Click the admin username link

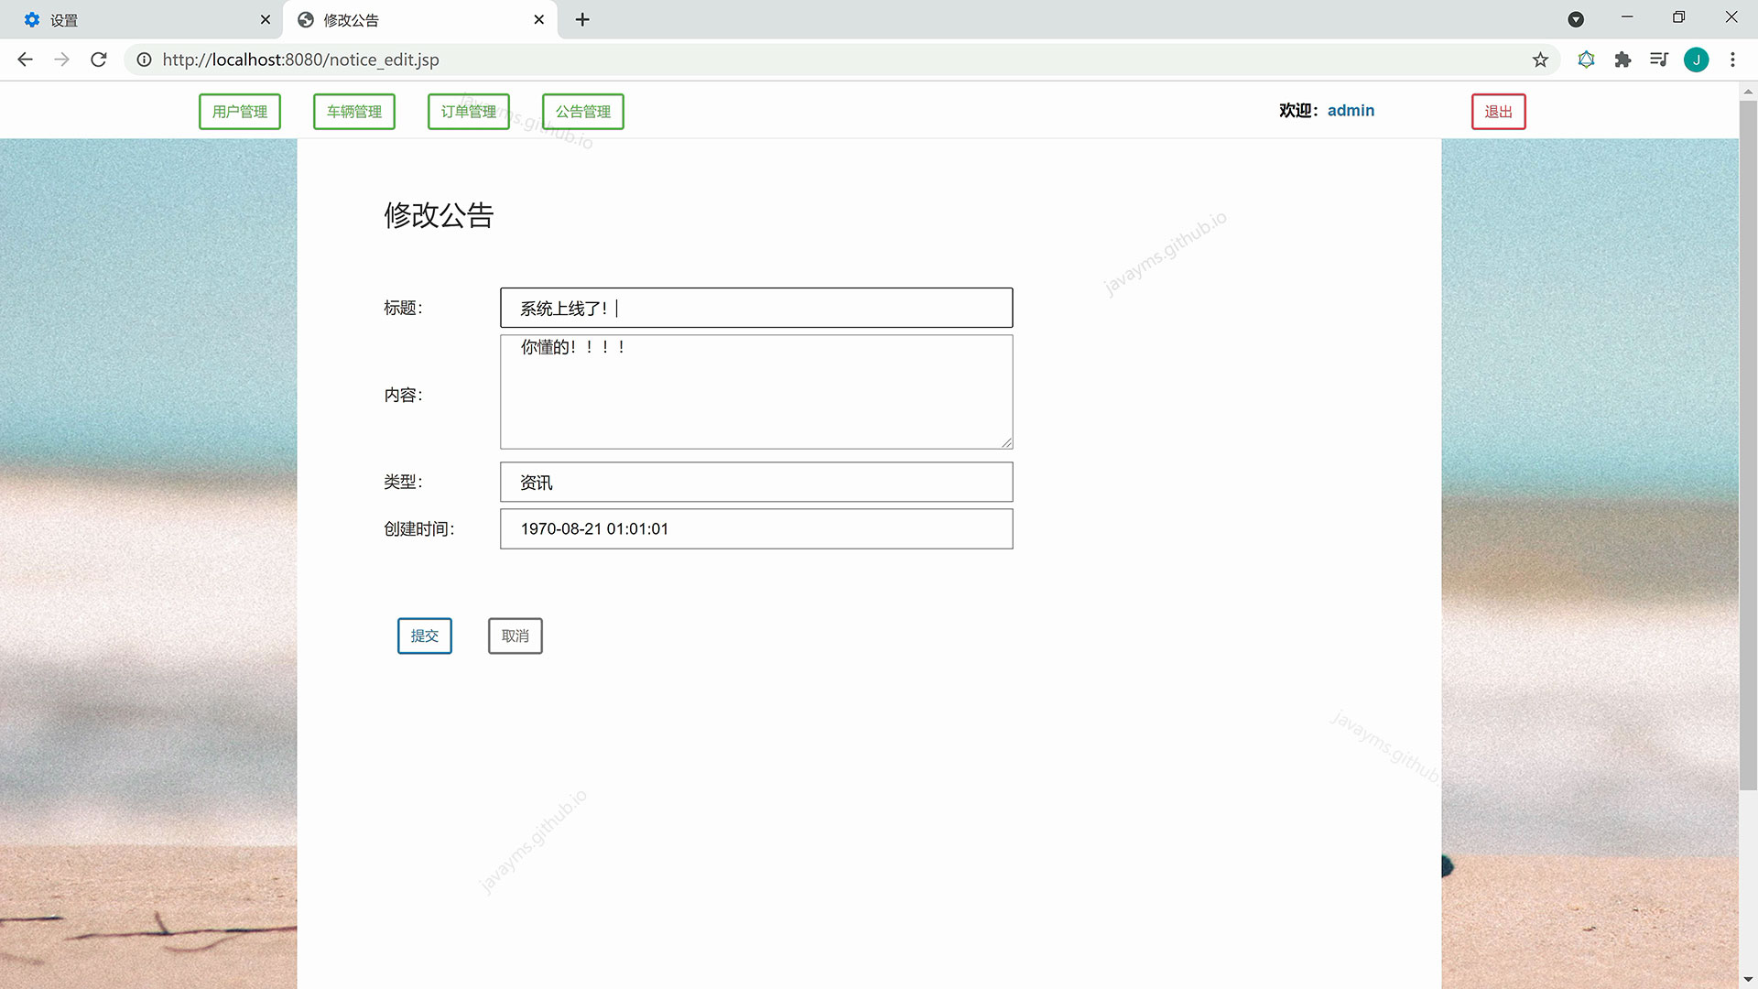(x=1351, y=111)
